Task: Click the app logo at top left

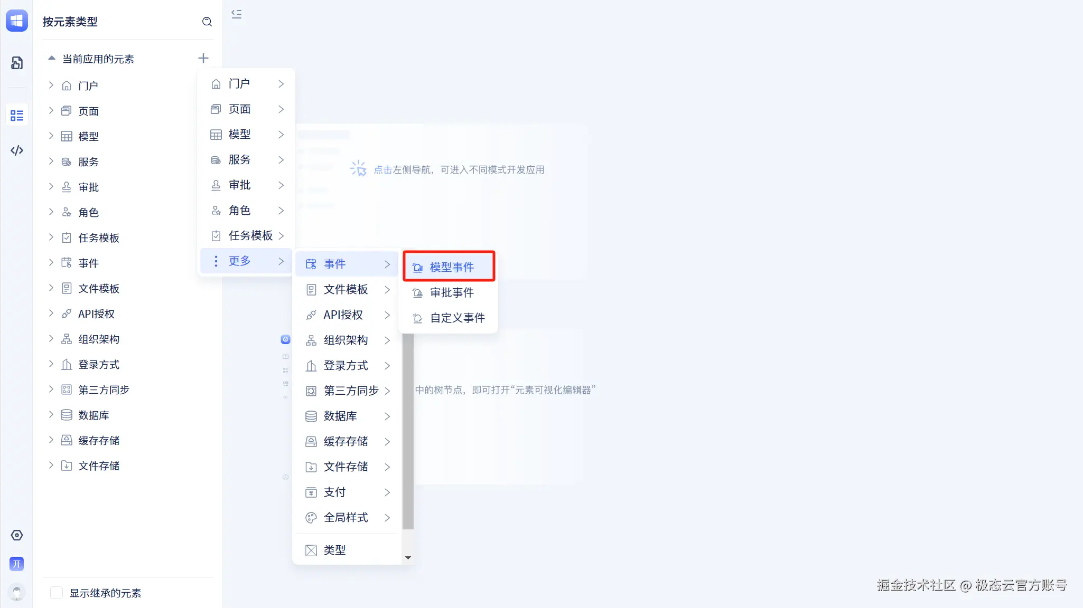Action: (x=17, y=21)
